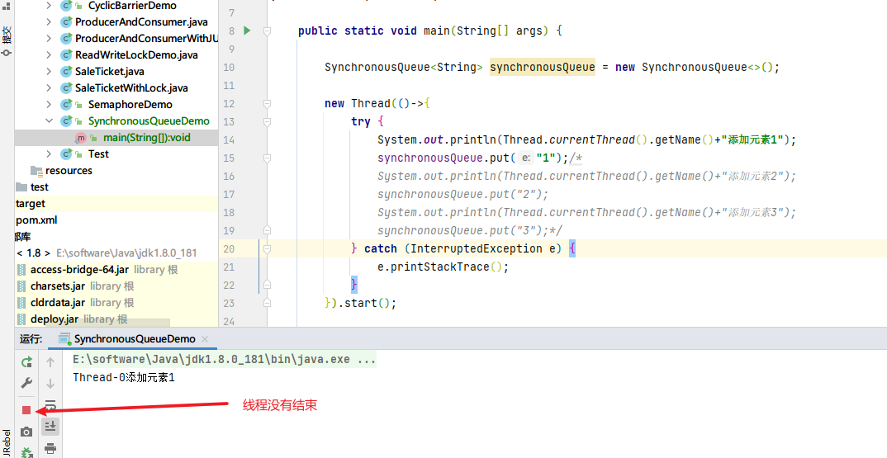The image size is (887, 458).
Task: Click the camera thread dump icon
Action: coord(26,432)
